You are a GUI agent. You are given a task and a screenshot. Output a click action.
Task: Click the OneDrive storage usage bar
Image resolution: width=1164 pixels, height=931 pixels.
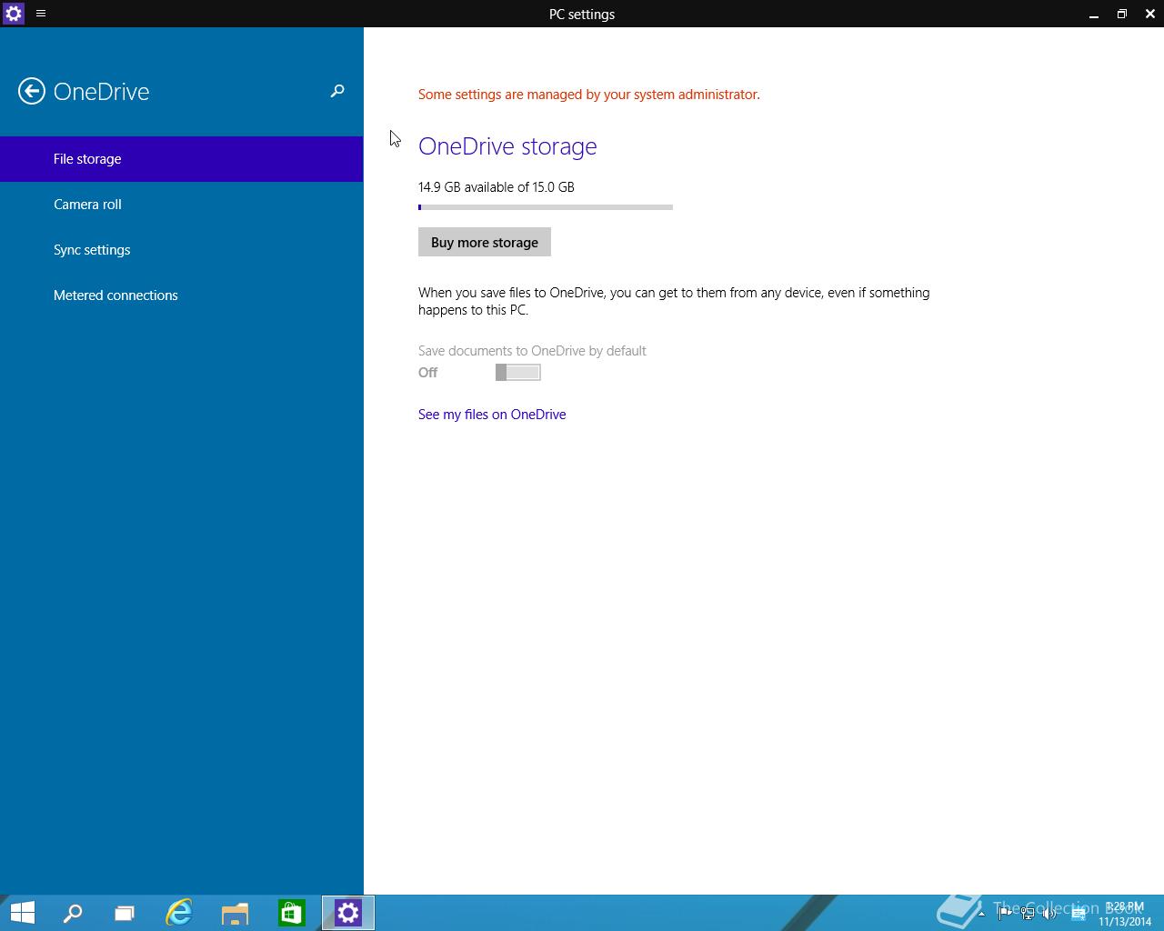click(x=546, y=207)
